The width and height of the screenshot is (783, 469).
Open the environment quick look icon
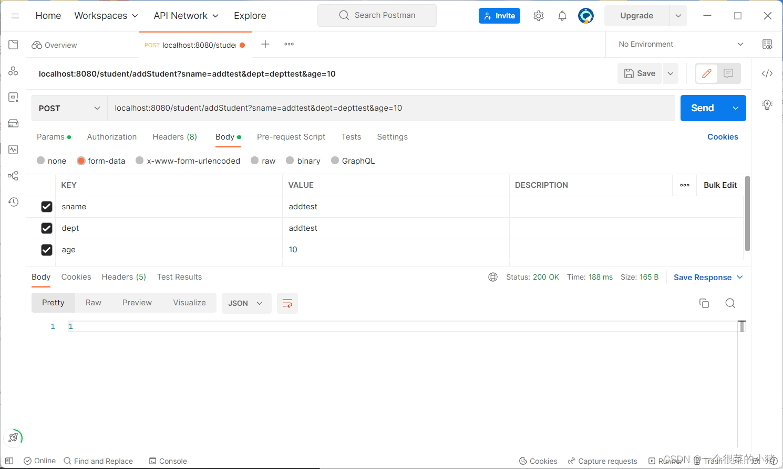coord(767,45)
